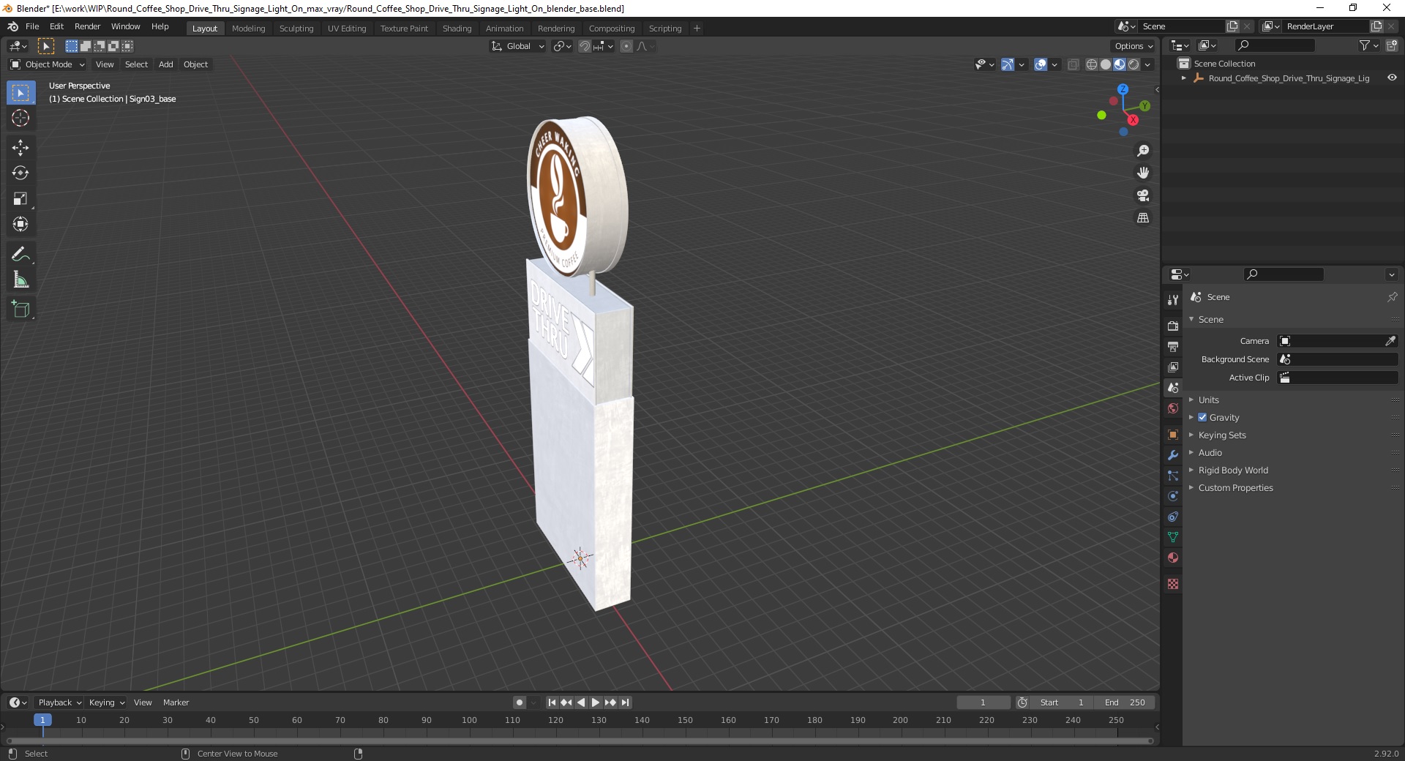Open the Material properties tab
This screenshot has height=761, width=1405.
1173,558
